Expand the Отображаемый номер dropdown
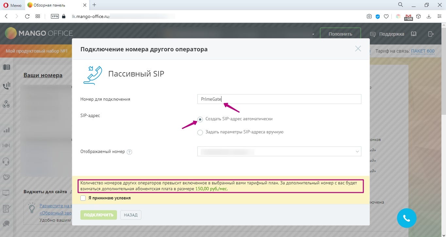The image size is (446, 237). pyautogui.click(x=279, y=151)
